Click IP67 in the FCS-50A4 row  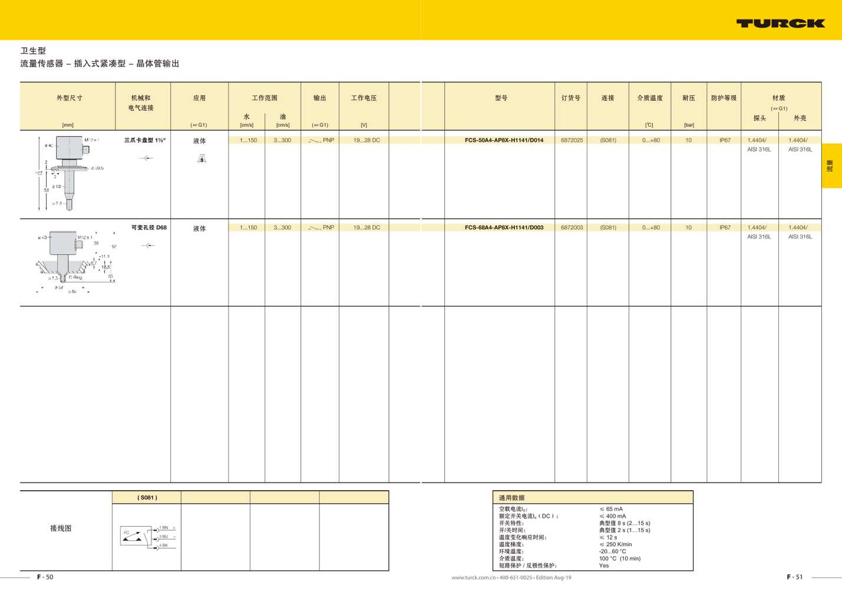pos(725,140)
